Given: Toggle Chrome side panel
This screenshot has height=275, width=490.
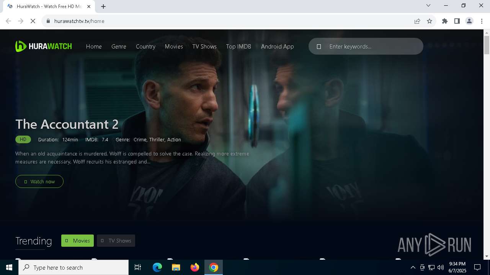Looking at the screenshot, I should [x=457, y=21].
